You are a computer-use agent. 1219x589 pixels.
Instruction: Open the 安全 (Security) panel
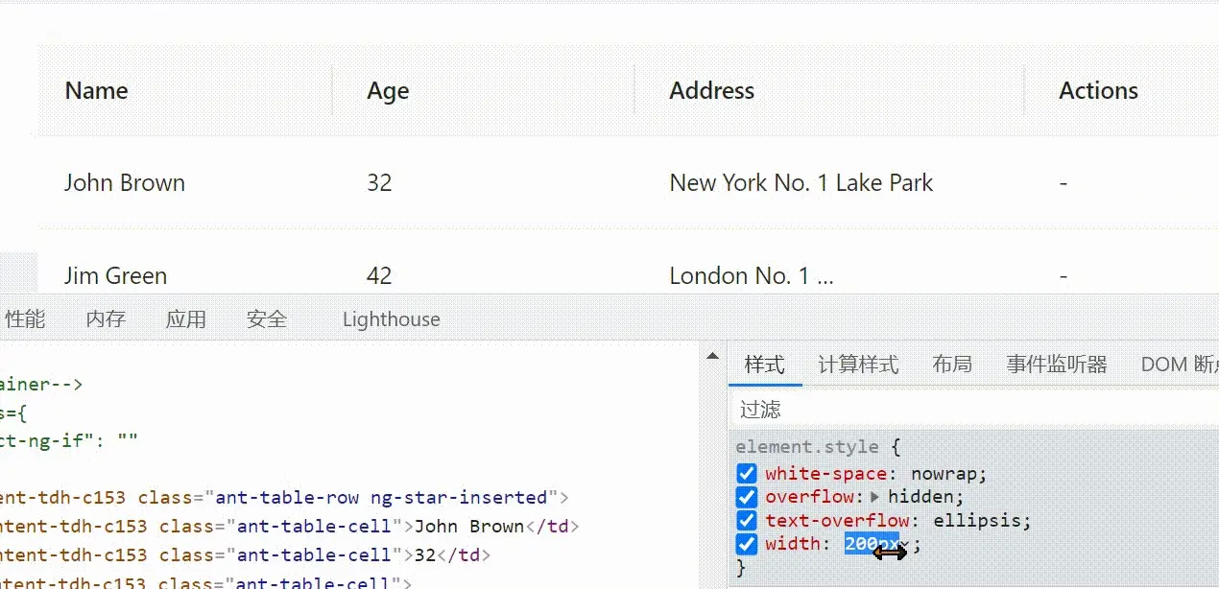[267, 318]
